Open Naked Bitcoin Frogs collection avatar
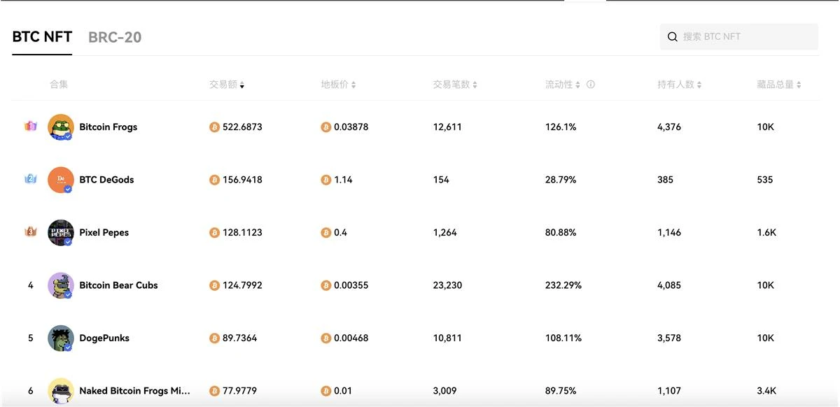Viewport: 840px width, 407px height. click(61, 391)
